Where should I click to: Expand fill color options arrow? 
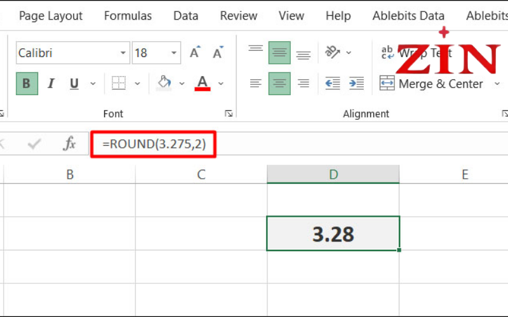point(182,84)
